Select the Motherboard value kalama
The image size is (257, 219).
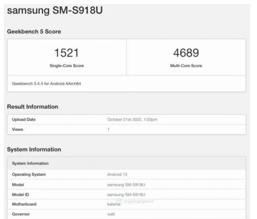[x=114, y=204]
